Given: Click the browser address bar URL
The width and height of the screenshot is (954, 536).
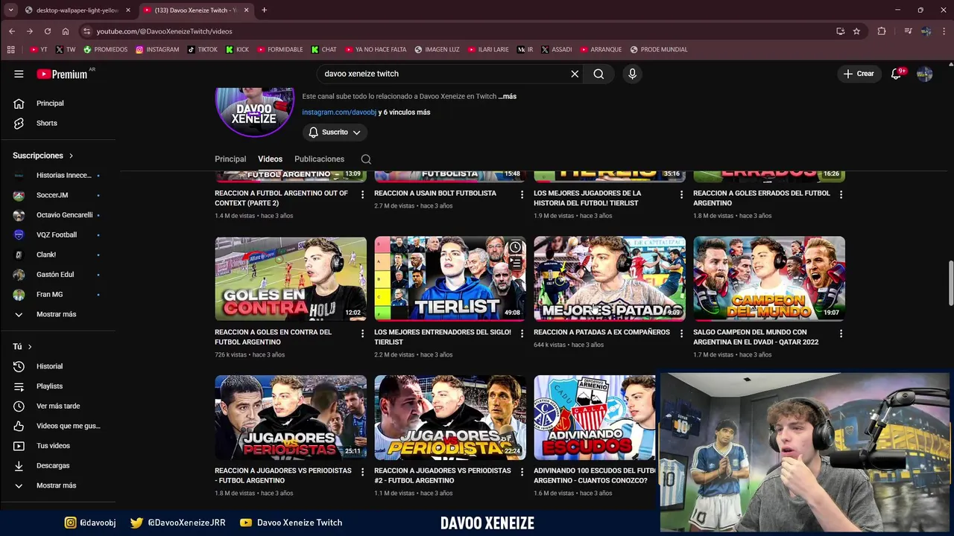Looking at the screenshot, I should point(164,31).
